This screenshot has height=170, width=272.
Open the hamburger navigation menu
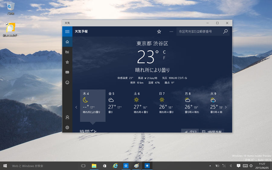tap(67, 31)
